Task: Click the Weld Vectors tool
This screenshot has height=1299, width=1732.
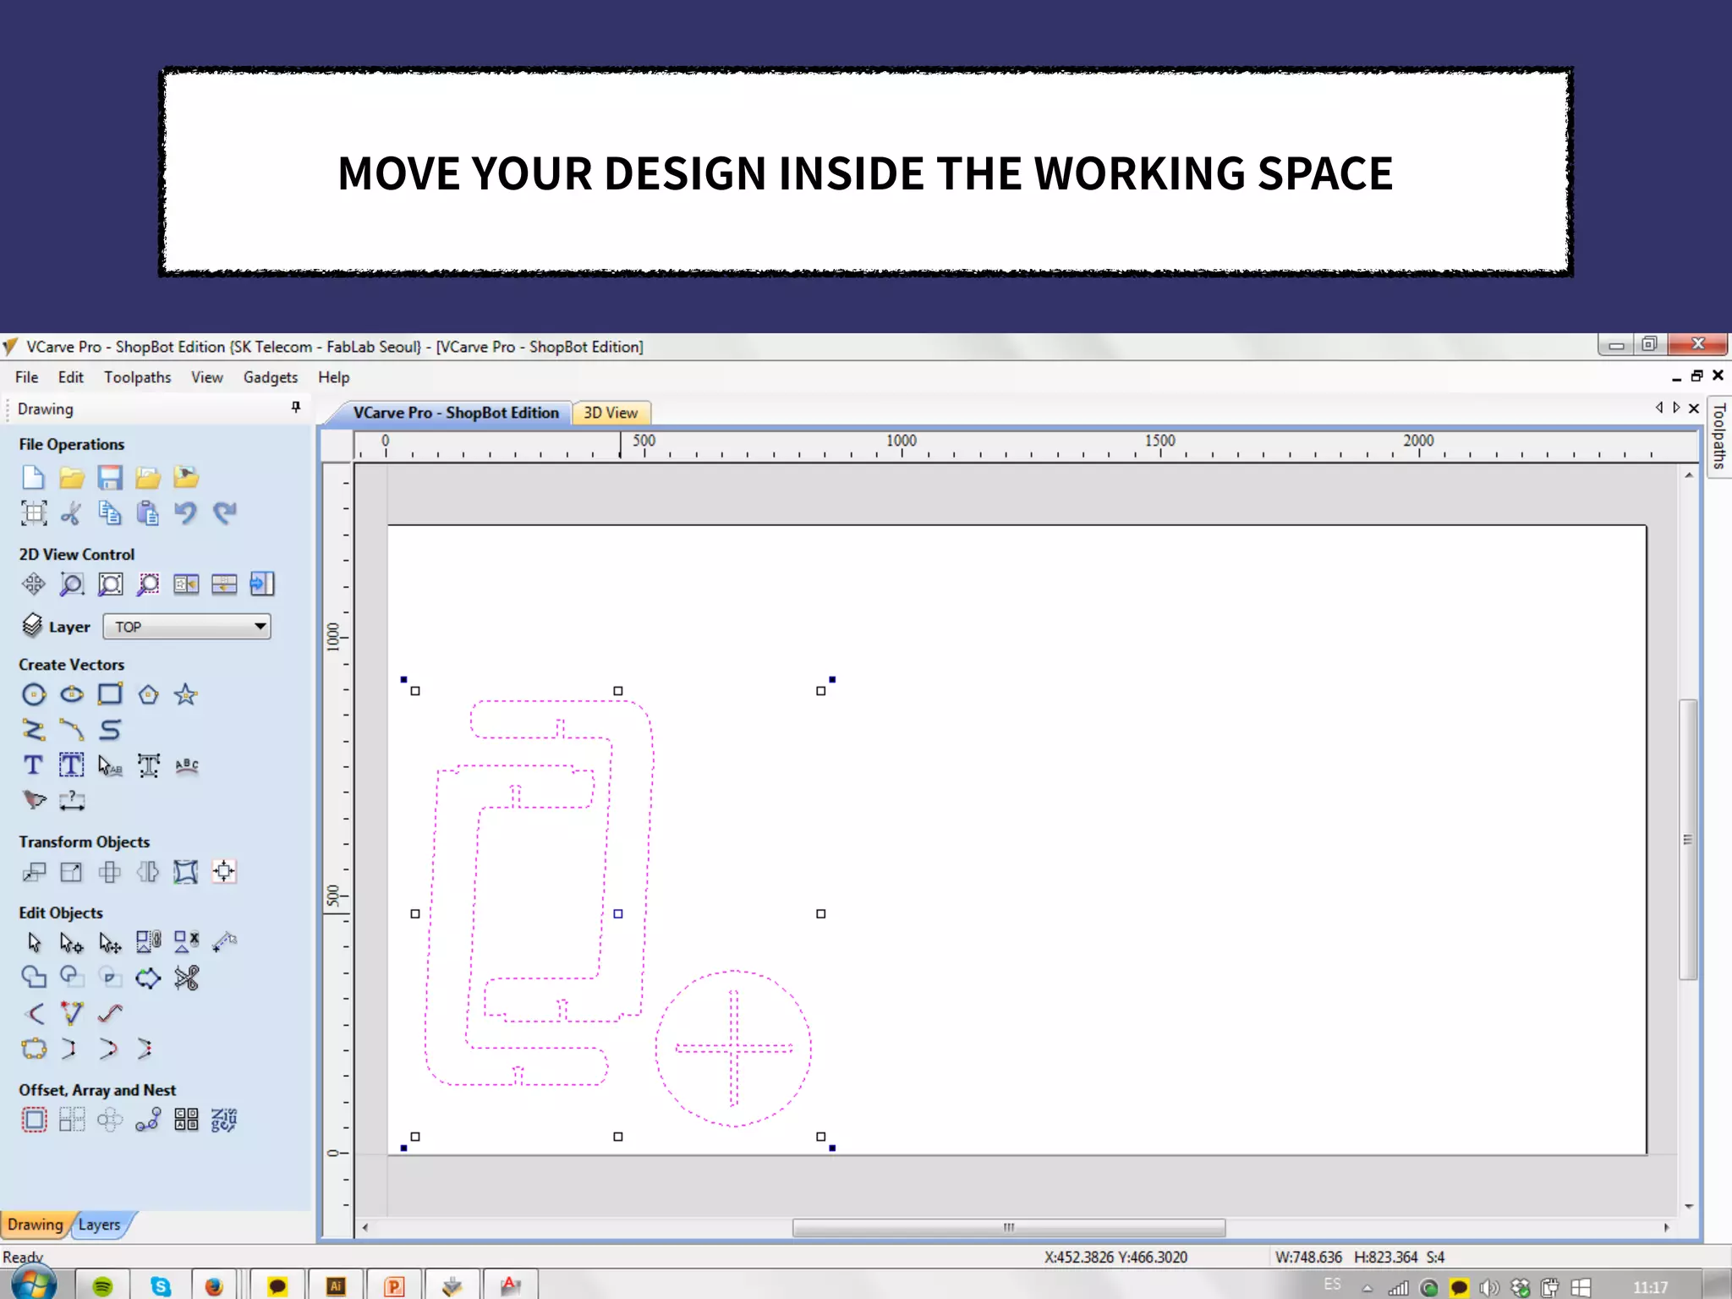Action: [x=33, y=978]
